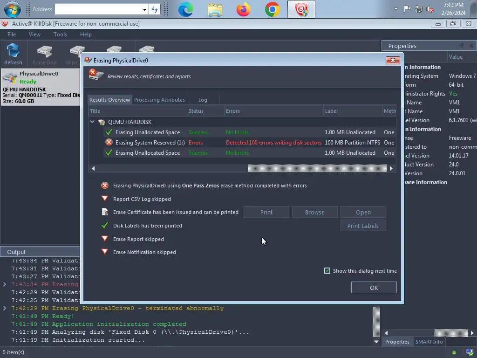
Task: Click the Print Labels button
Action: [x=363, y=226]
